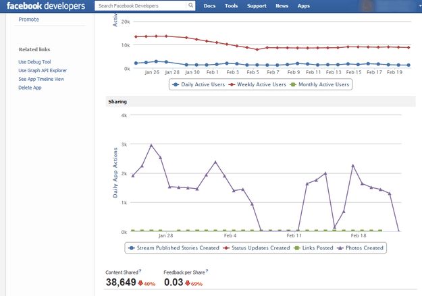Toggle Monthly Active Users legend series
The height and width of the screenshot is (296, 422).
tap(319, 84)
